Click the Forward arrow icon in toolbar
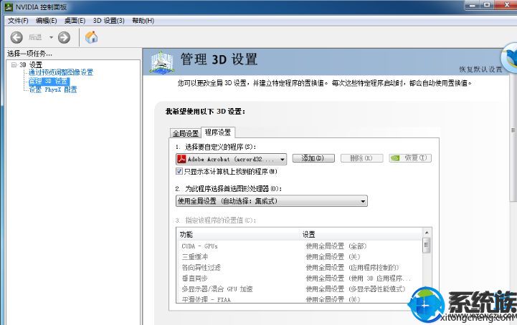Screen dimensions: 517x325 (65, 37)
